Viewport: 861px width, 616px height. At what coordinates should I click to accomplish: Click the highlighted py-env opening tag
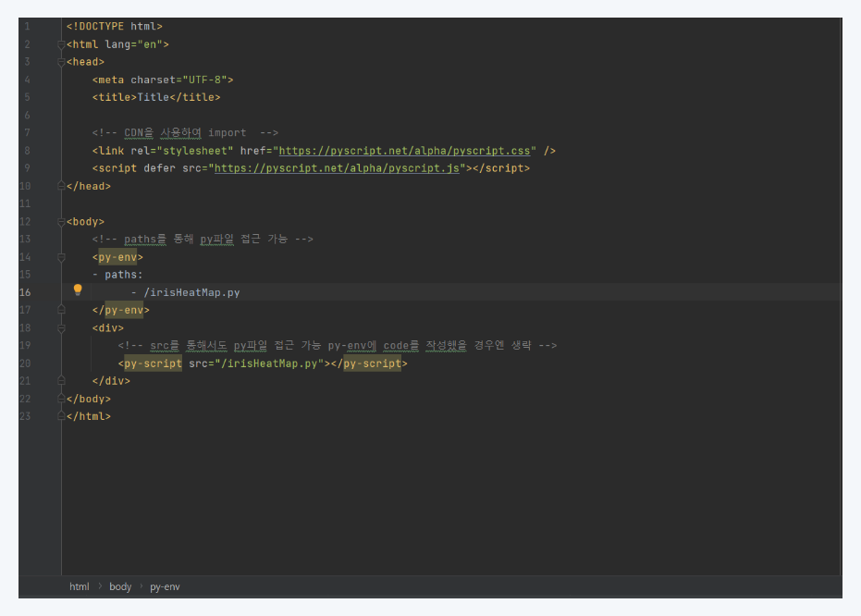pos(118,256)
